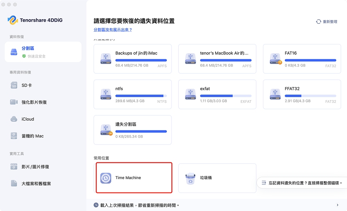The width and height of the screenshot is (347, 211).
Task: Click the clock icon beside 載入上次掃描結果
Action: pyautogui.click(x=96, y=205)
